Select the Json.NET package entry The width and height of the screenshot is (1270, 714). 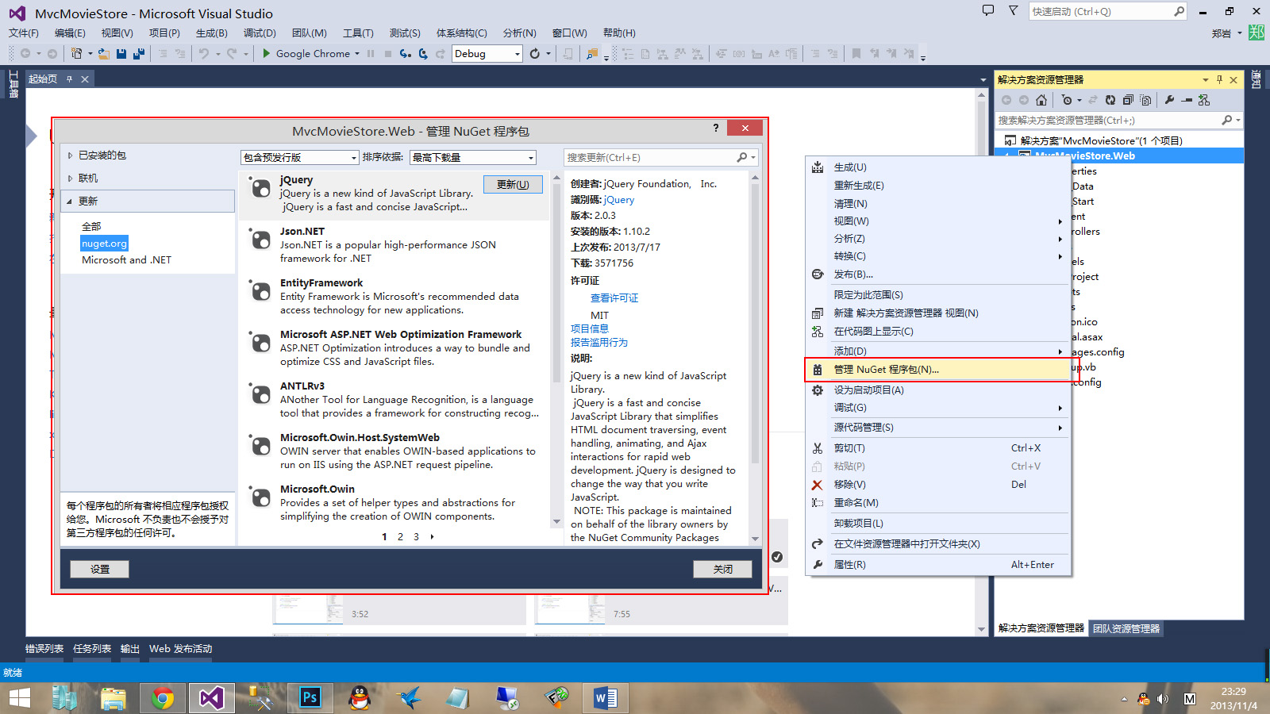click(394, 244)
